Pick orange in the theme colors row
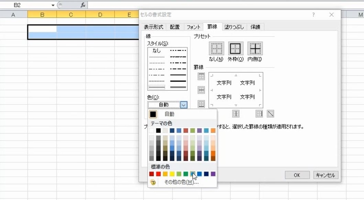 click(213, 130)
